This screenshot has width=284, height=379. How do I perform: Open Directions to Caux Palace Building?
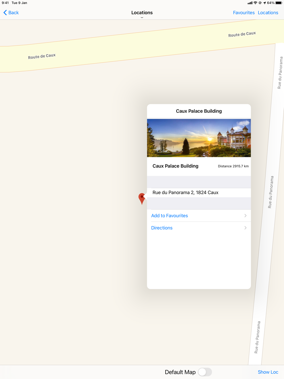pos(199,228)
